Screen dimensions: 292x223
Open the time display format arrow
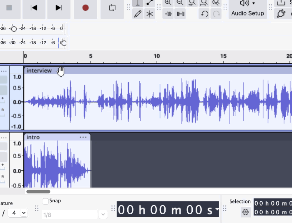click(217, 209)
